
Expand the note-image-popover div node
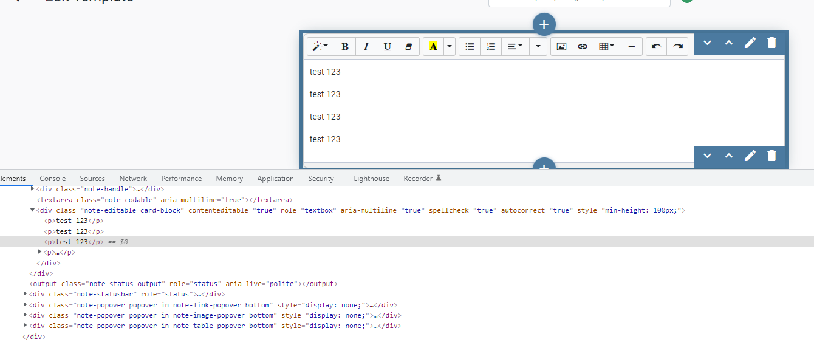click(x=25, y=315)
